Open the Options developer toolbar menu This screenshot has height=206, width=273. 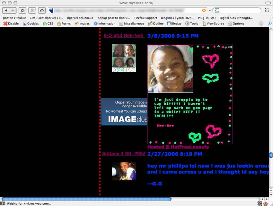pyautogui.click(x=236, y=23)
